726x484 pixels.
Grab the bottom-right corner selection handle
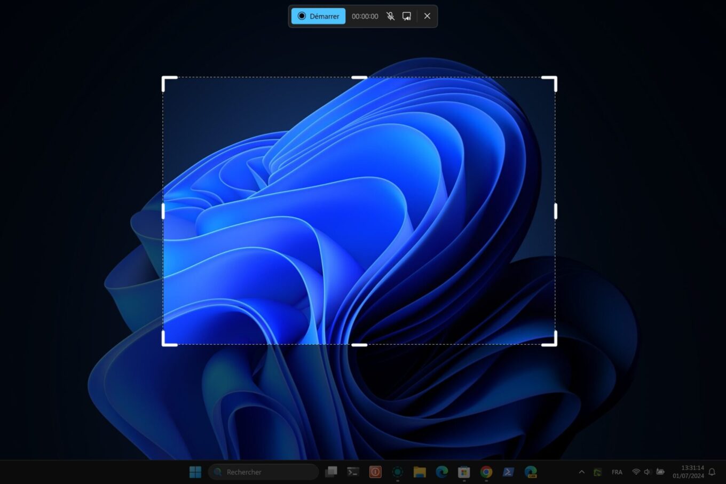tap(550, 339)
